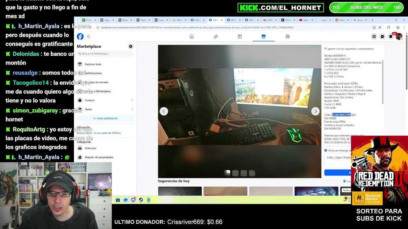Open the Facebook menu grid icon

pos(374,37)
